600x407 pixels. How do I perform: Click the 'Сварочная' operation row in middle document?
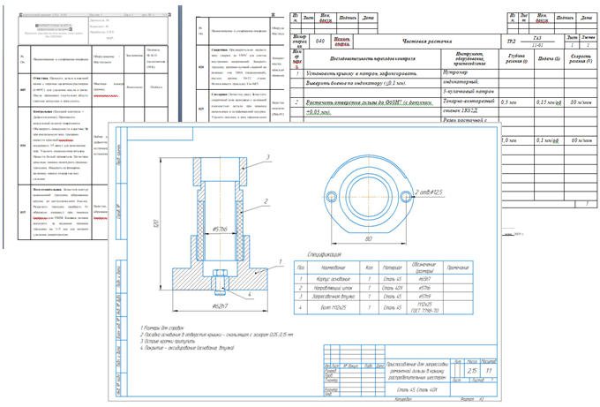pyautogui.click(x=241, y=67)
